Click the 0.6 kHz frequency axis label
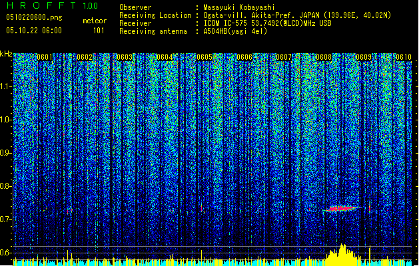419x266 pixels. click(x=6, y=253)
